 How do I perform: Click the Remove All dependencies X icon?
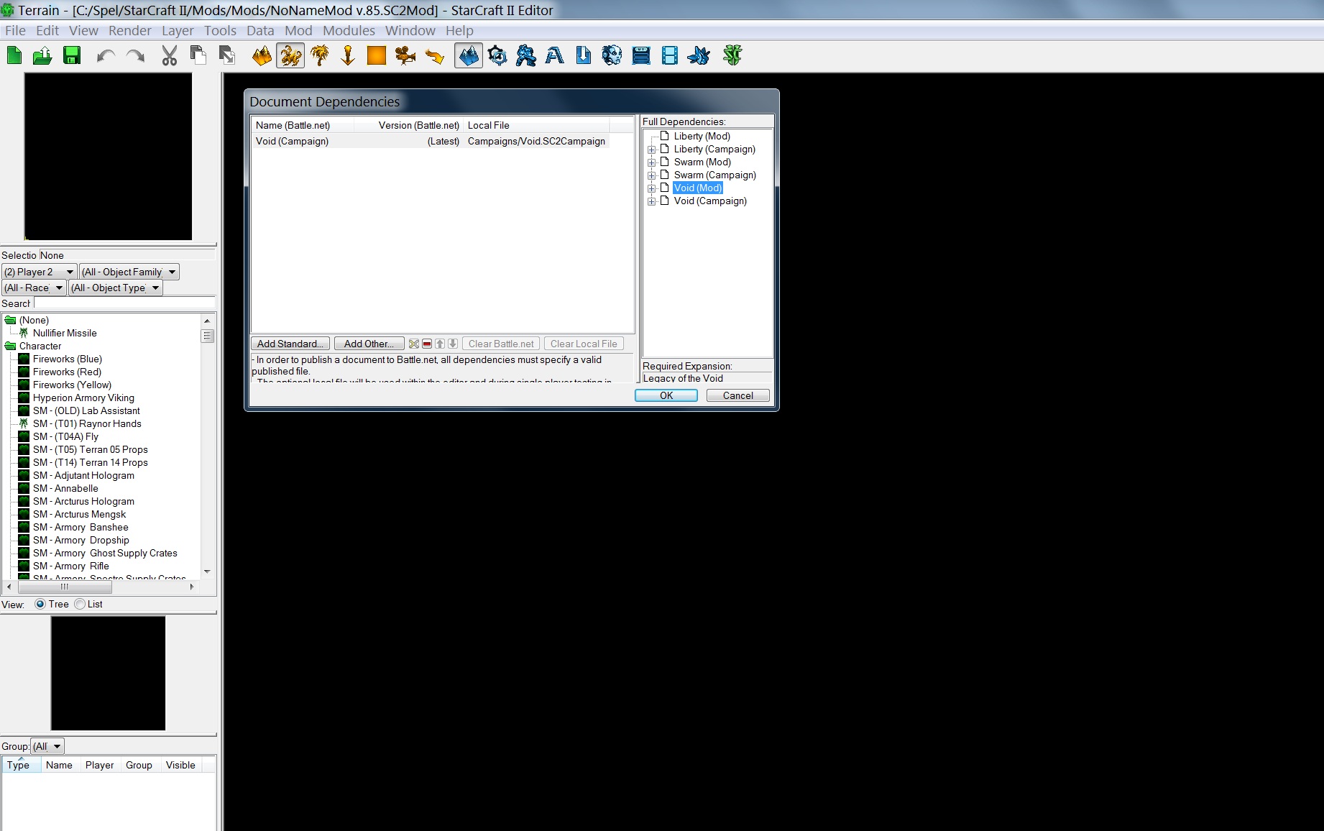click(414, 344)
